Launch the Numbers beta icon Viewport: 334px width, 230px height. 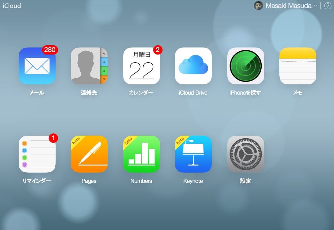[141, 154]
